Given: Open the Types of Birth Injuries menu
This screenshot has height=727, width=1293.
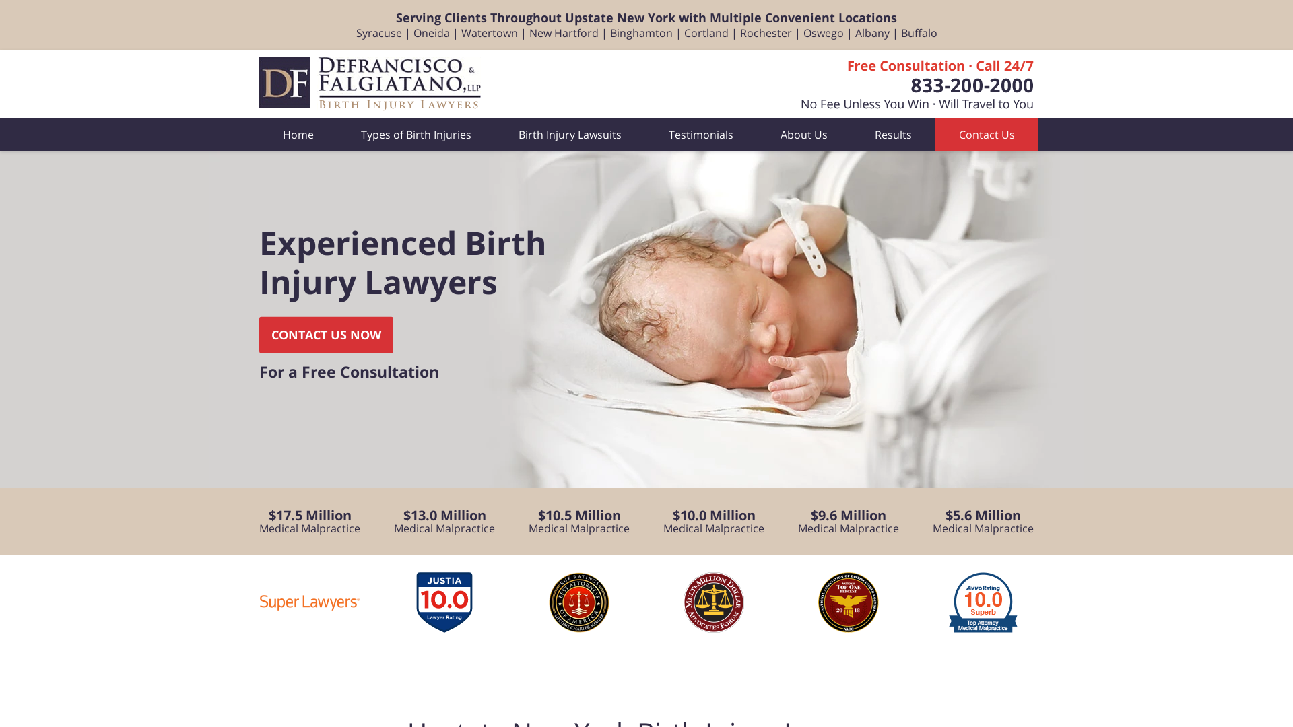Looking at the screenshot, I should point(416,135).
